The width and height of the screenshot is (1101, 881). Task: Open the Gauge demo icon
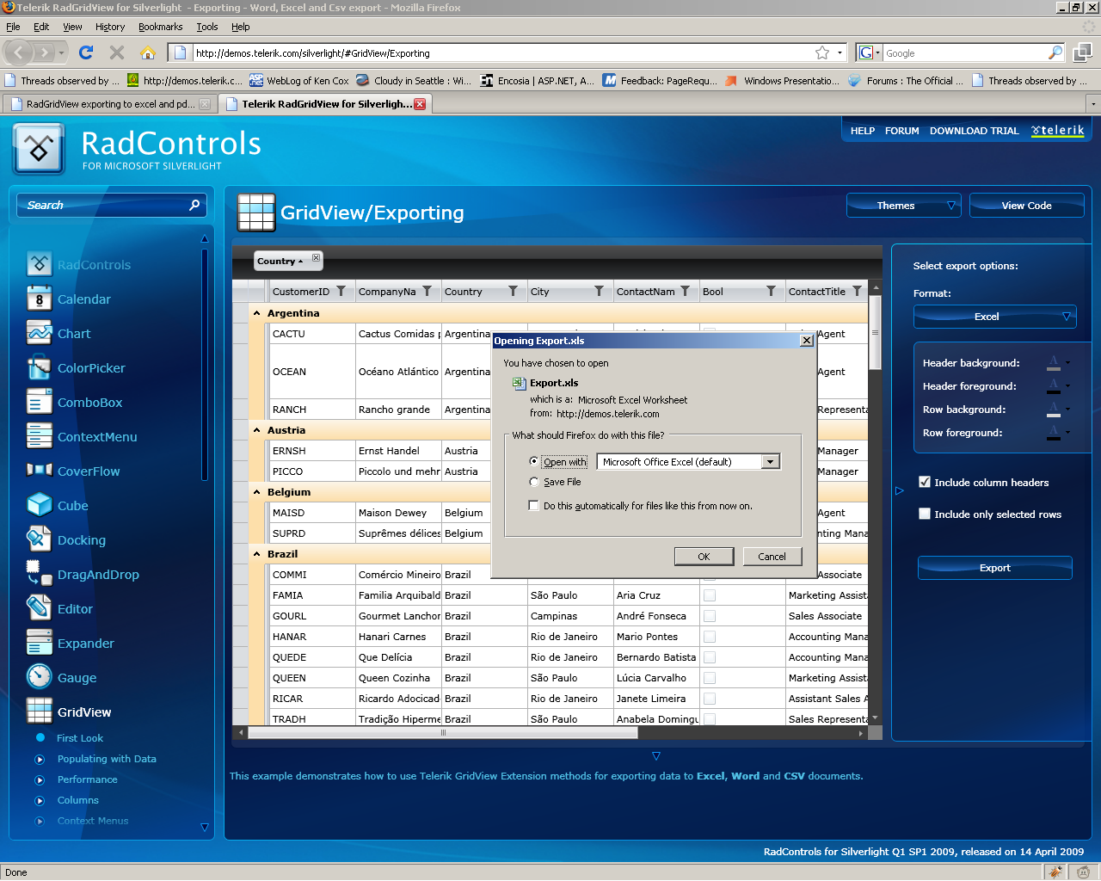(x=39, y=677)
